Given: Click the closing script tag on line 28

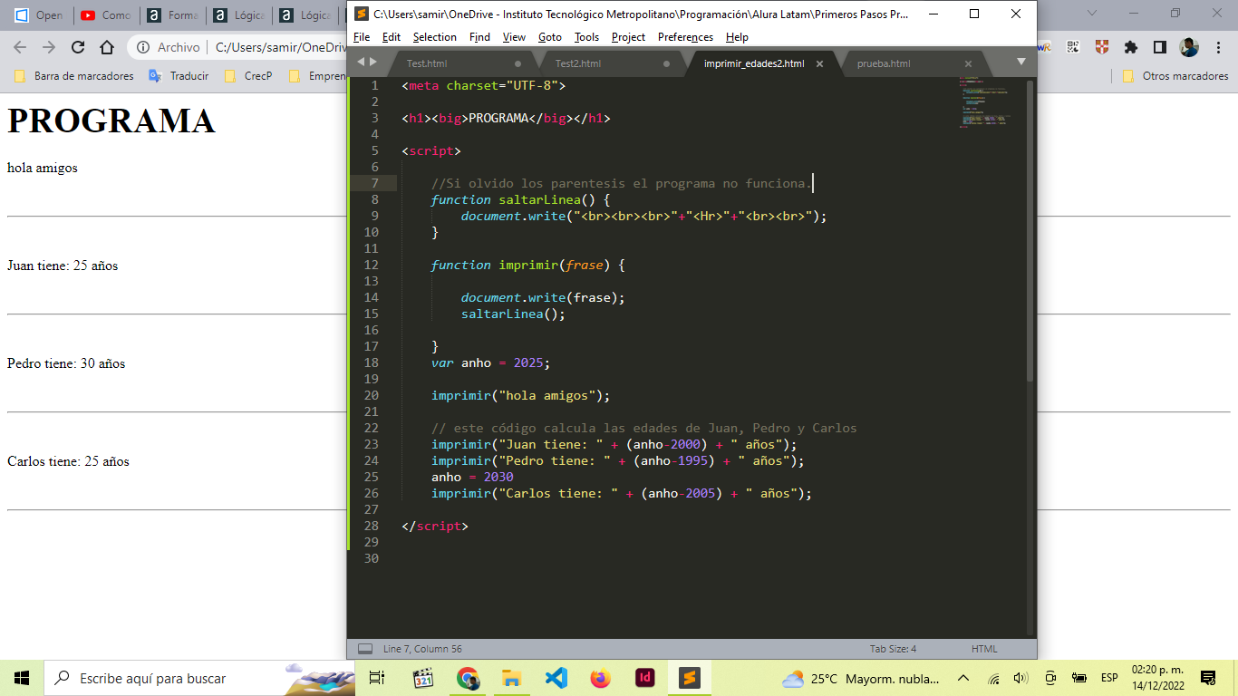Looking at the screenshot, I should click(x=435, y=526).
